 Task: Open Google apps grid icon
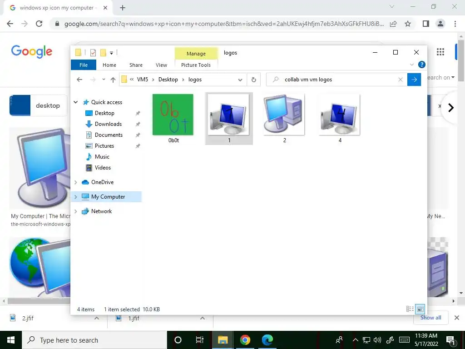440,52
